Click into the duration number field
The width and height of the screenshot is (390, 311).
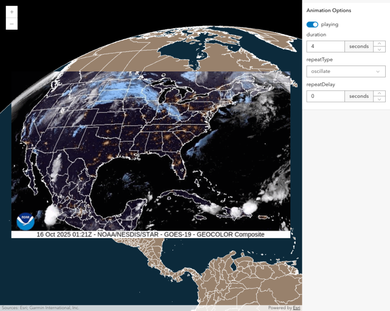325,46
